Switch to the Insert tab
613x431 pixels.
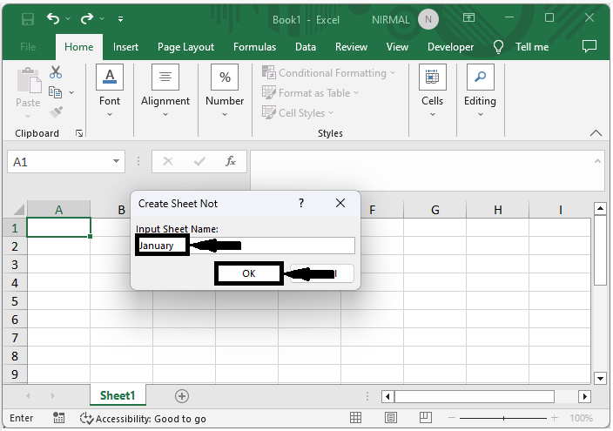[125, 47]
